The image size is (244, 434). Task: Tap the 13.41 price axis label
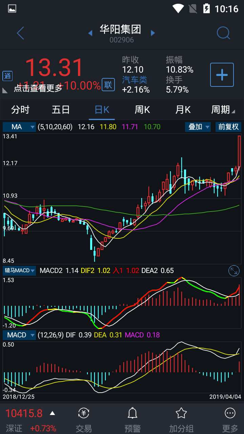click(x=10, y=136)
